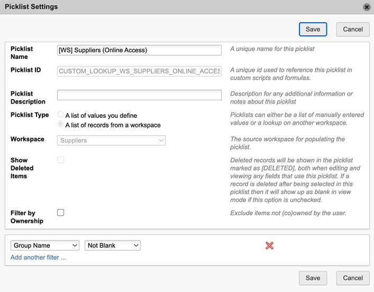
Task: Click the Filter by Ownership label
Action: click(x=27, y=217)
